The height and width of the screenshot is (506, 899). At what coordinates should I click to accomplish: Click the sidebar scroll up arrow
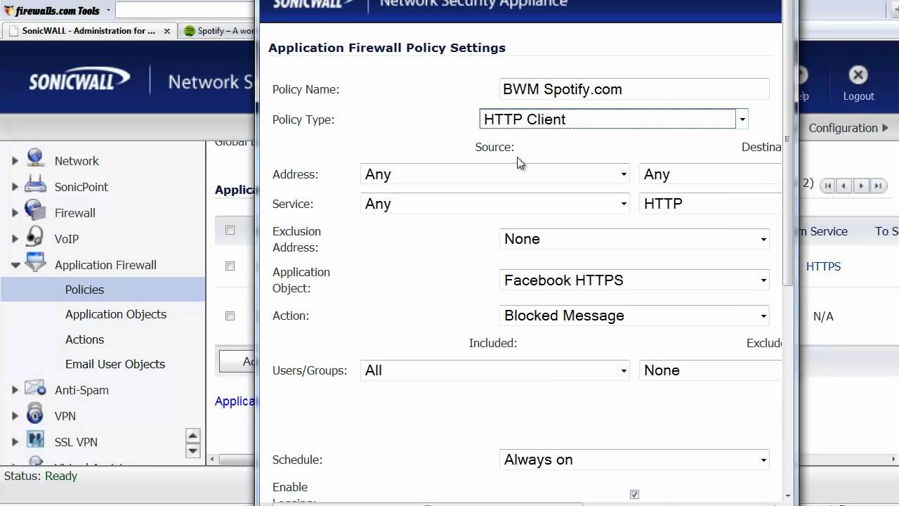click(193, 436)
